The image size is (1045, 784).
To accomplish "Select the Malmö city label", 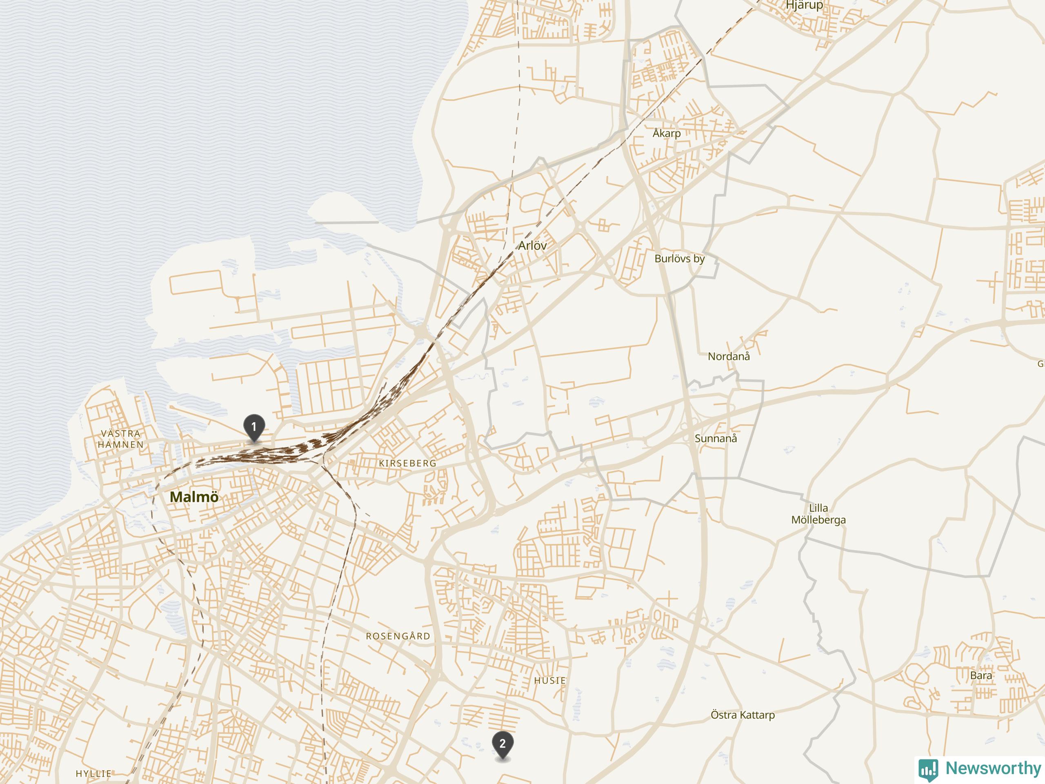I will [194, 497].
